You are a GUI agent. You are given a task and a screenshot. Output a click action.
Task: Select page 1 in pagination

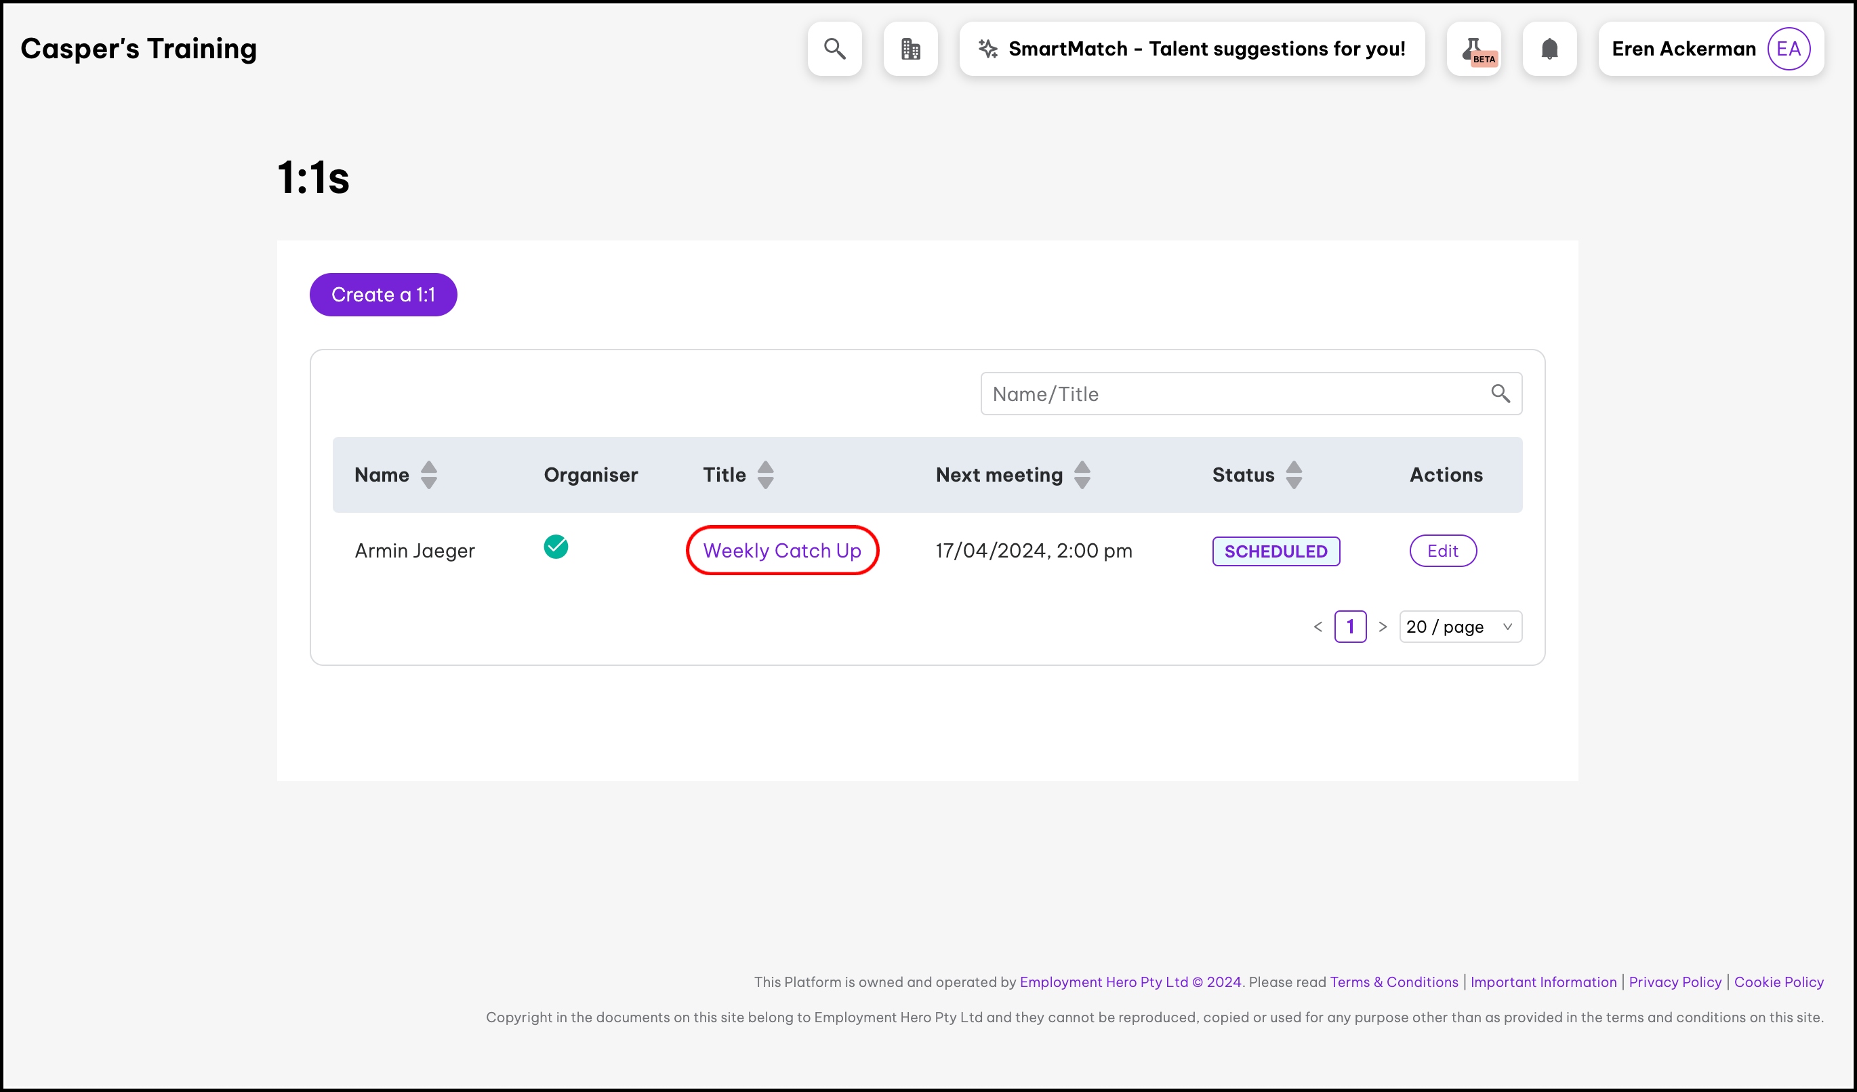(1350, 627)
